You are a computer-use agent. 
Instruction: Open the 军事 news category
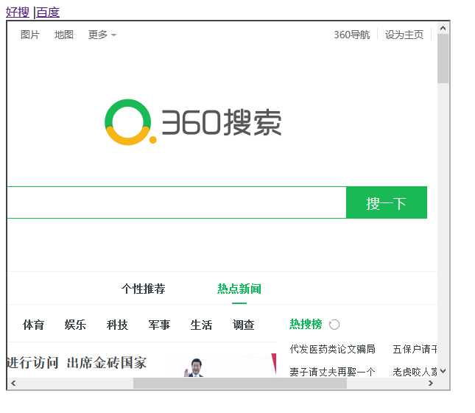tap(159, 325)
